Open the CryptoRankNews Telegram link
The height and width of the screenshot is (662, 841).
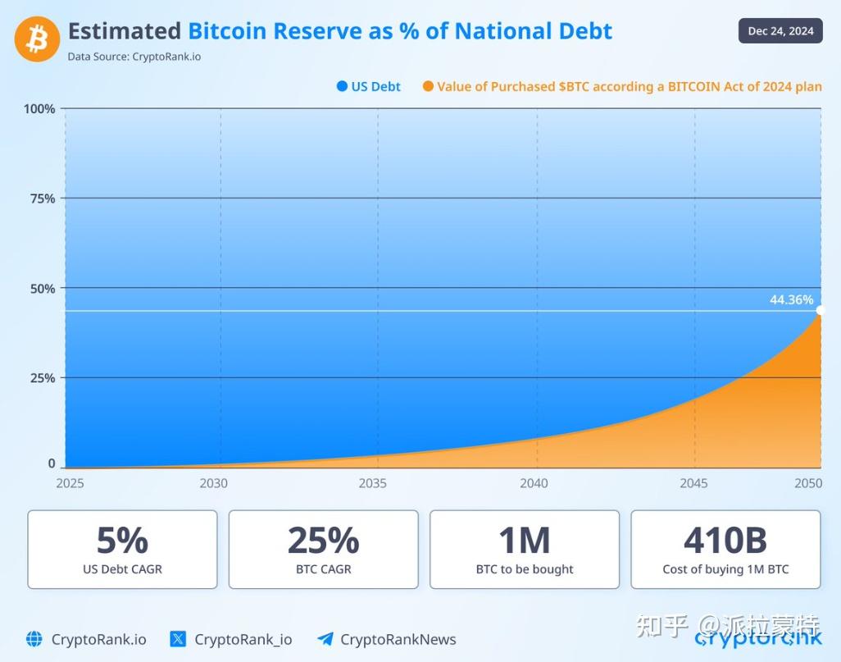pos(398,639)
